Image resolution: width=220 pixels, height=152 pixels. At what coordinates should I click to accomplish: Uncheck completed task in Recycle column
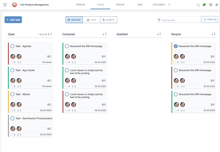click(176, 46)
